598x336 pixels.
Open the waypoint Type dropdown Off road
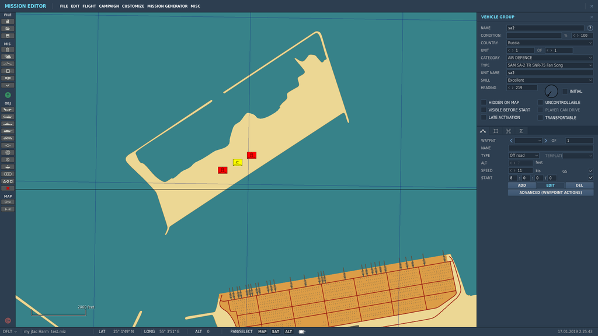524,156
